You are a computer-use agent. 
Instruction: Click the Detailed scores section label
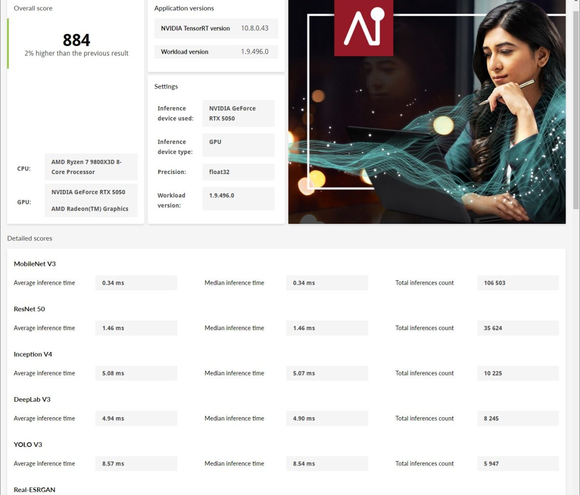pos(30,238)
